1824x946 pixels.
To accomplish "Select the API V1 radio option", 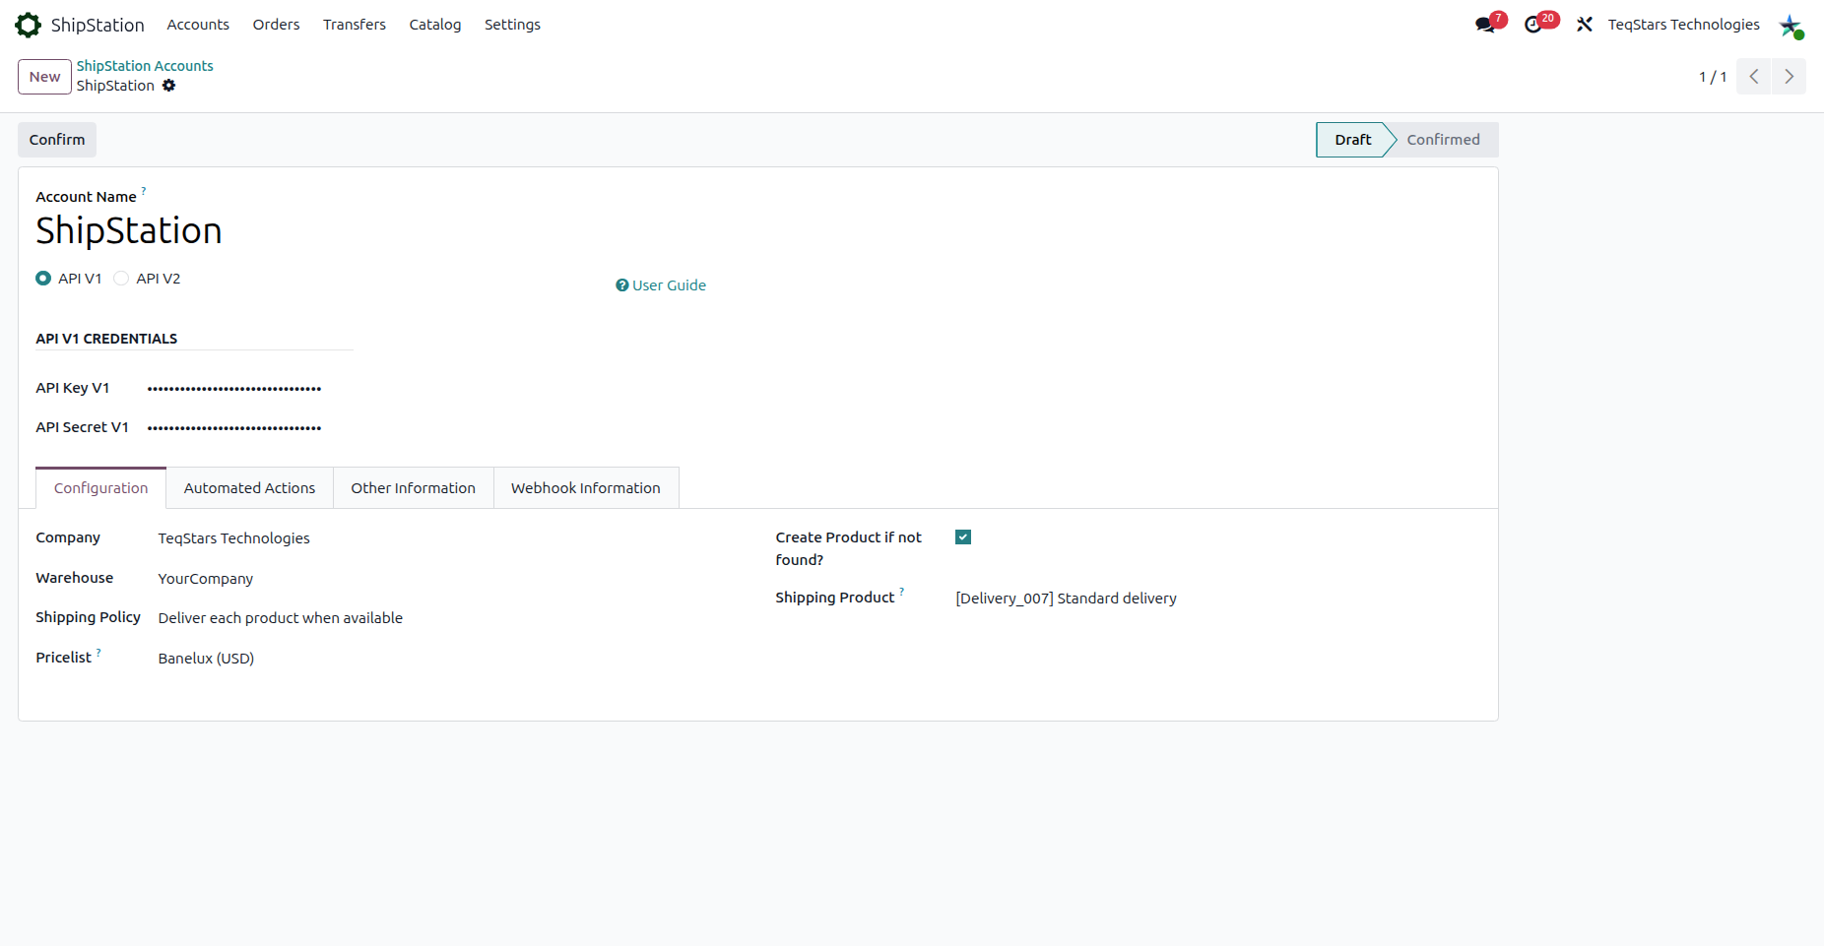I will [43, 279].
